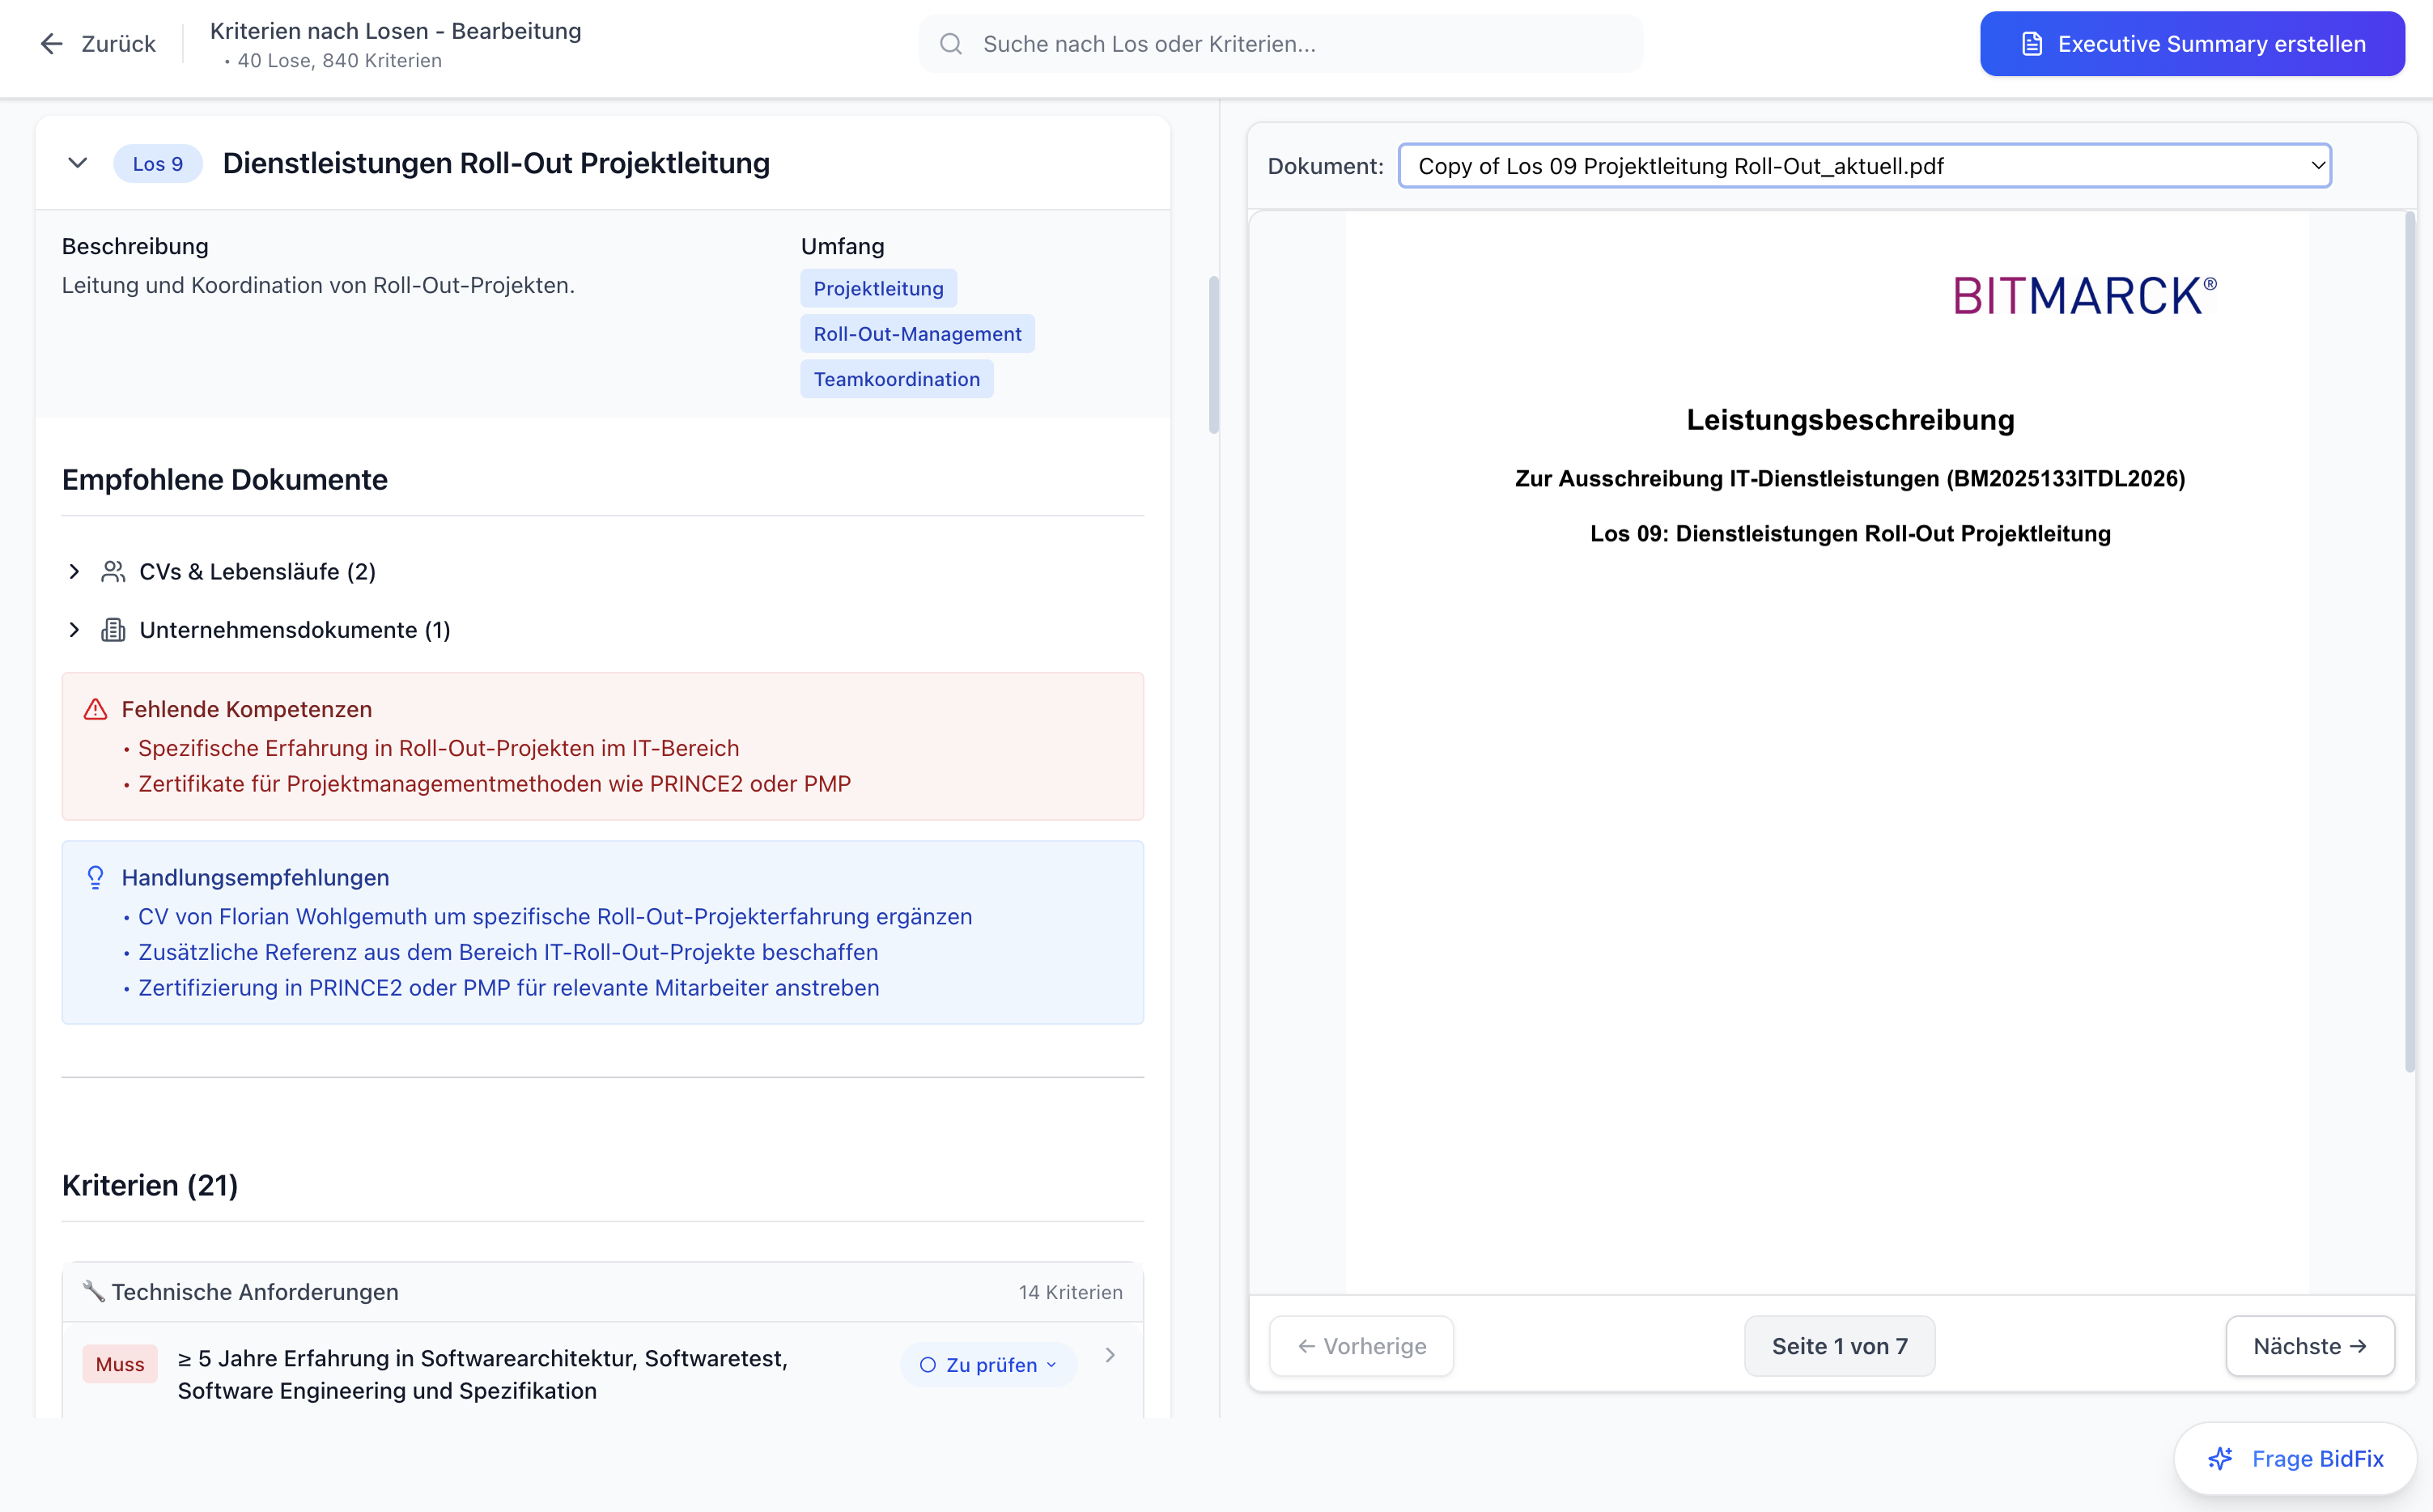The height and width of the screenshot is (1512, 2433).
Task: Click the wrench icon beside Technische Anforderungen
Action: click(93, 1292)
